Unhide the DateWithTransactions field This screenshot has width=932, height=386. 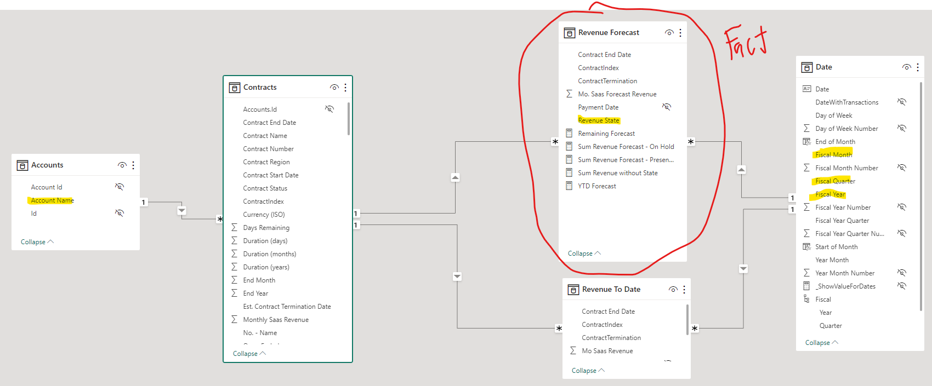[x=902, y=102]
